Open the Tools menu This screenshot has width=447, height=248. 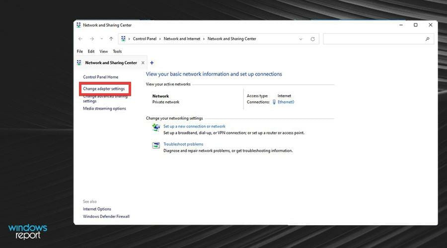pyautogui.click(x=117, y=51)
